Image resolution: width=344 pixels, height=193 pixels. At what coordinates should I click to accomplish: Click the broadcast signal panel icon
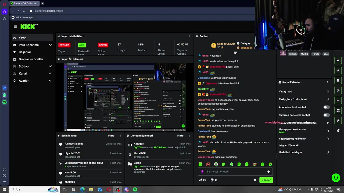(x=338, y=101)
